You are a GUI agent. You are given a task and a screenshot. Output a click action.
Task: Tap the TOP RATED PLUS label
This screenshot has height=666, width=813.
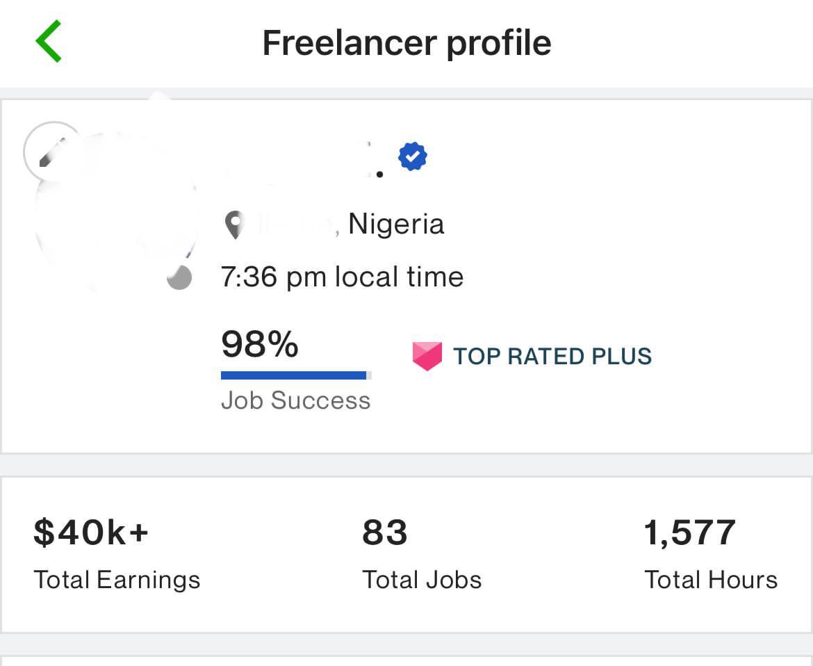pyautogui.click(x=552, y=357)
